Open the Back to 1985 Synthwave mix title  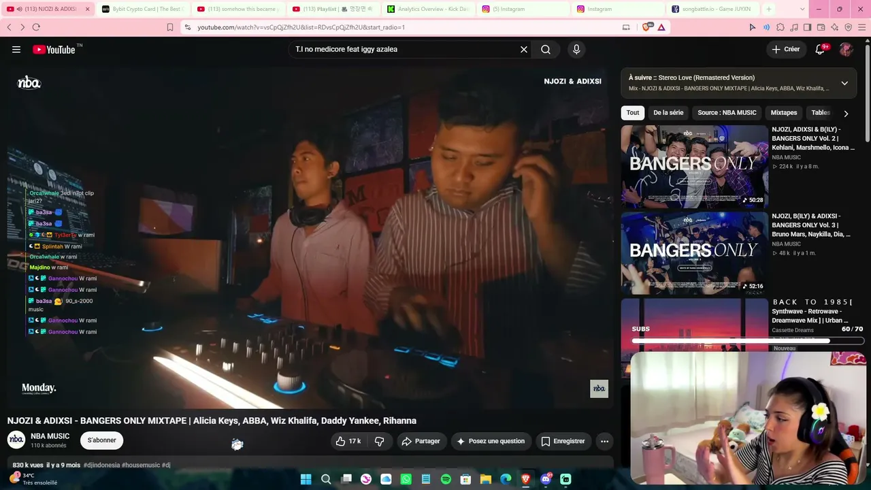coord(811,311)
